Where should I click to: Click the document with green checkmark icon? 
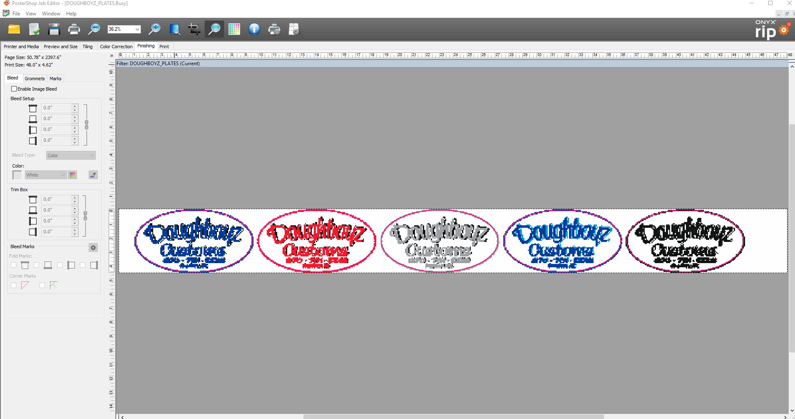pyautogui.click(x=34, y=29)
